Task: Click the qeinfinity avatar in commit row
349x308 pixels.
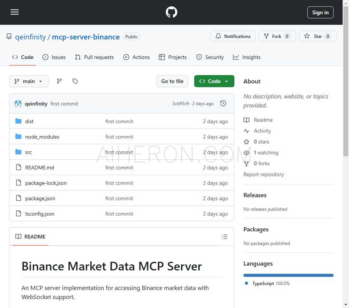Action: point(18,104)
